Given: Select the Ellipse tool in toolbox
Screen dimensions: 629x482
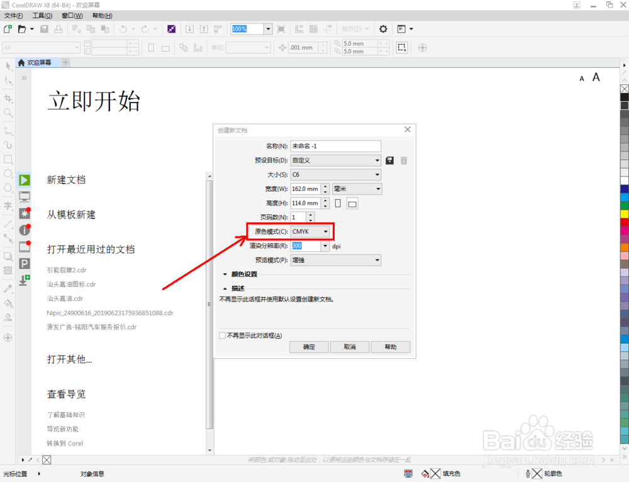Looking at the screenshot, I should 8,173.
